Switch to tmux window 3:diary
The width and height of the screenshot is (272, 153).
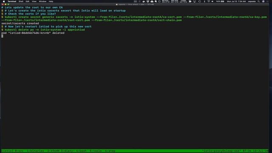click(x=67, y=151)
